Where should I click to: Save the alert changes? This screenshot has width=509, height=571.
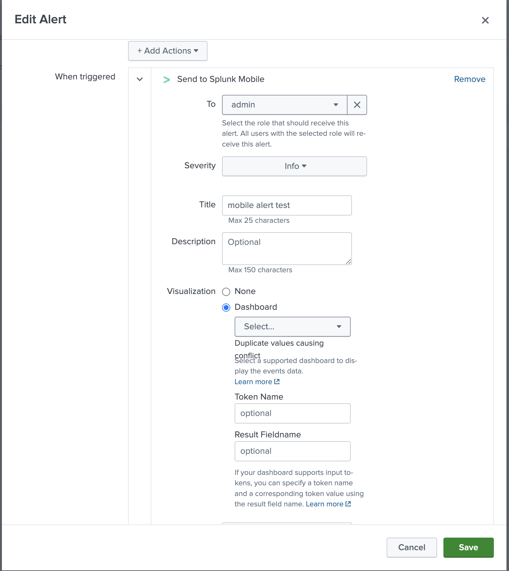(468, 547)
